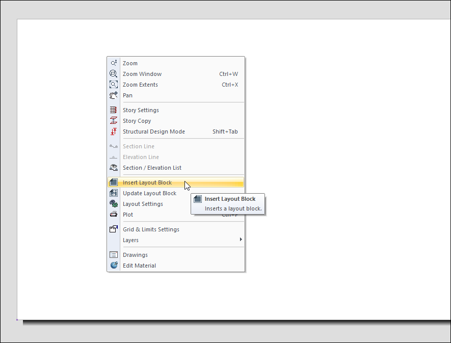Click the Edit Material icon
Viewport: 451px width, 343px height.
click(x=114, y=266)
